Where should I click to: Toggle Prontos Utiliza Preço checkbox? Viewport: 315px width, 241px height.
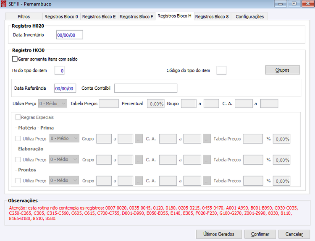(x=18, y=181)
